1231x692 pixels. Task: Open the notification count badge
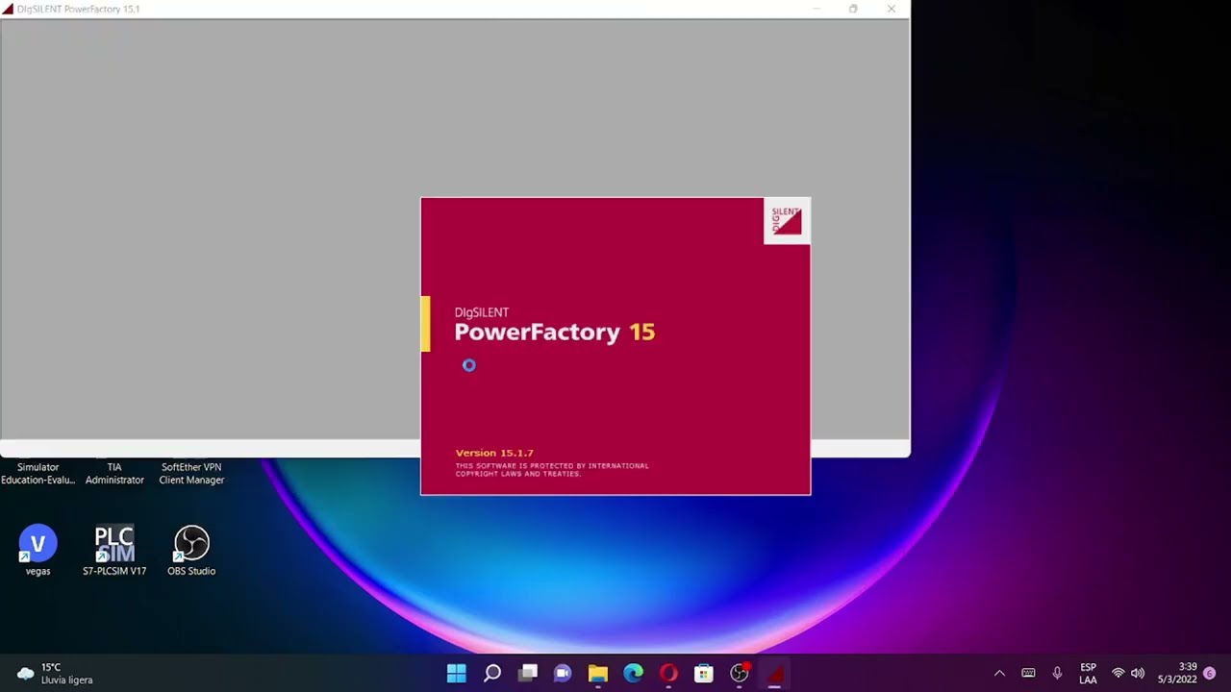click(1210, 674)
